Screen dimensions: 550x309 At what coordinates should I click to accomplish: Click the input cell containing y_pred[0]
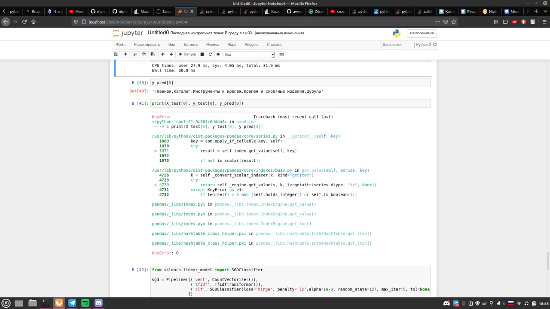click(x=290, y=83)
